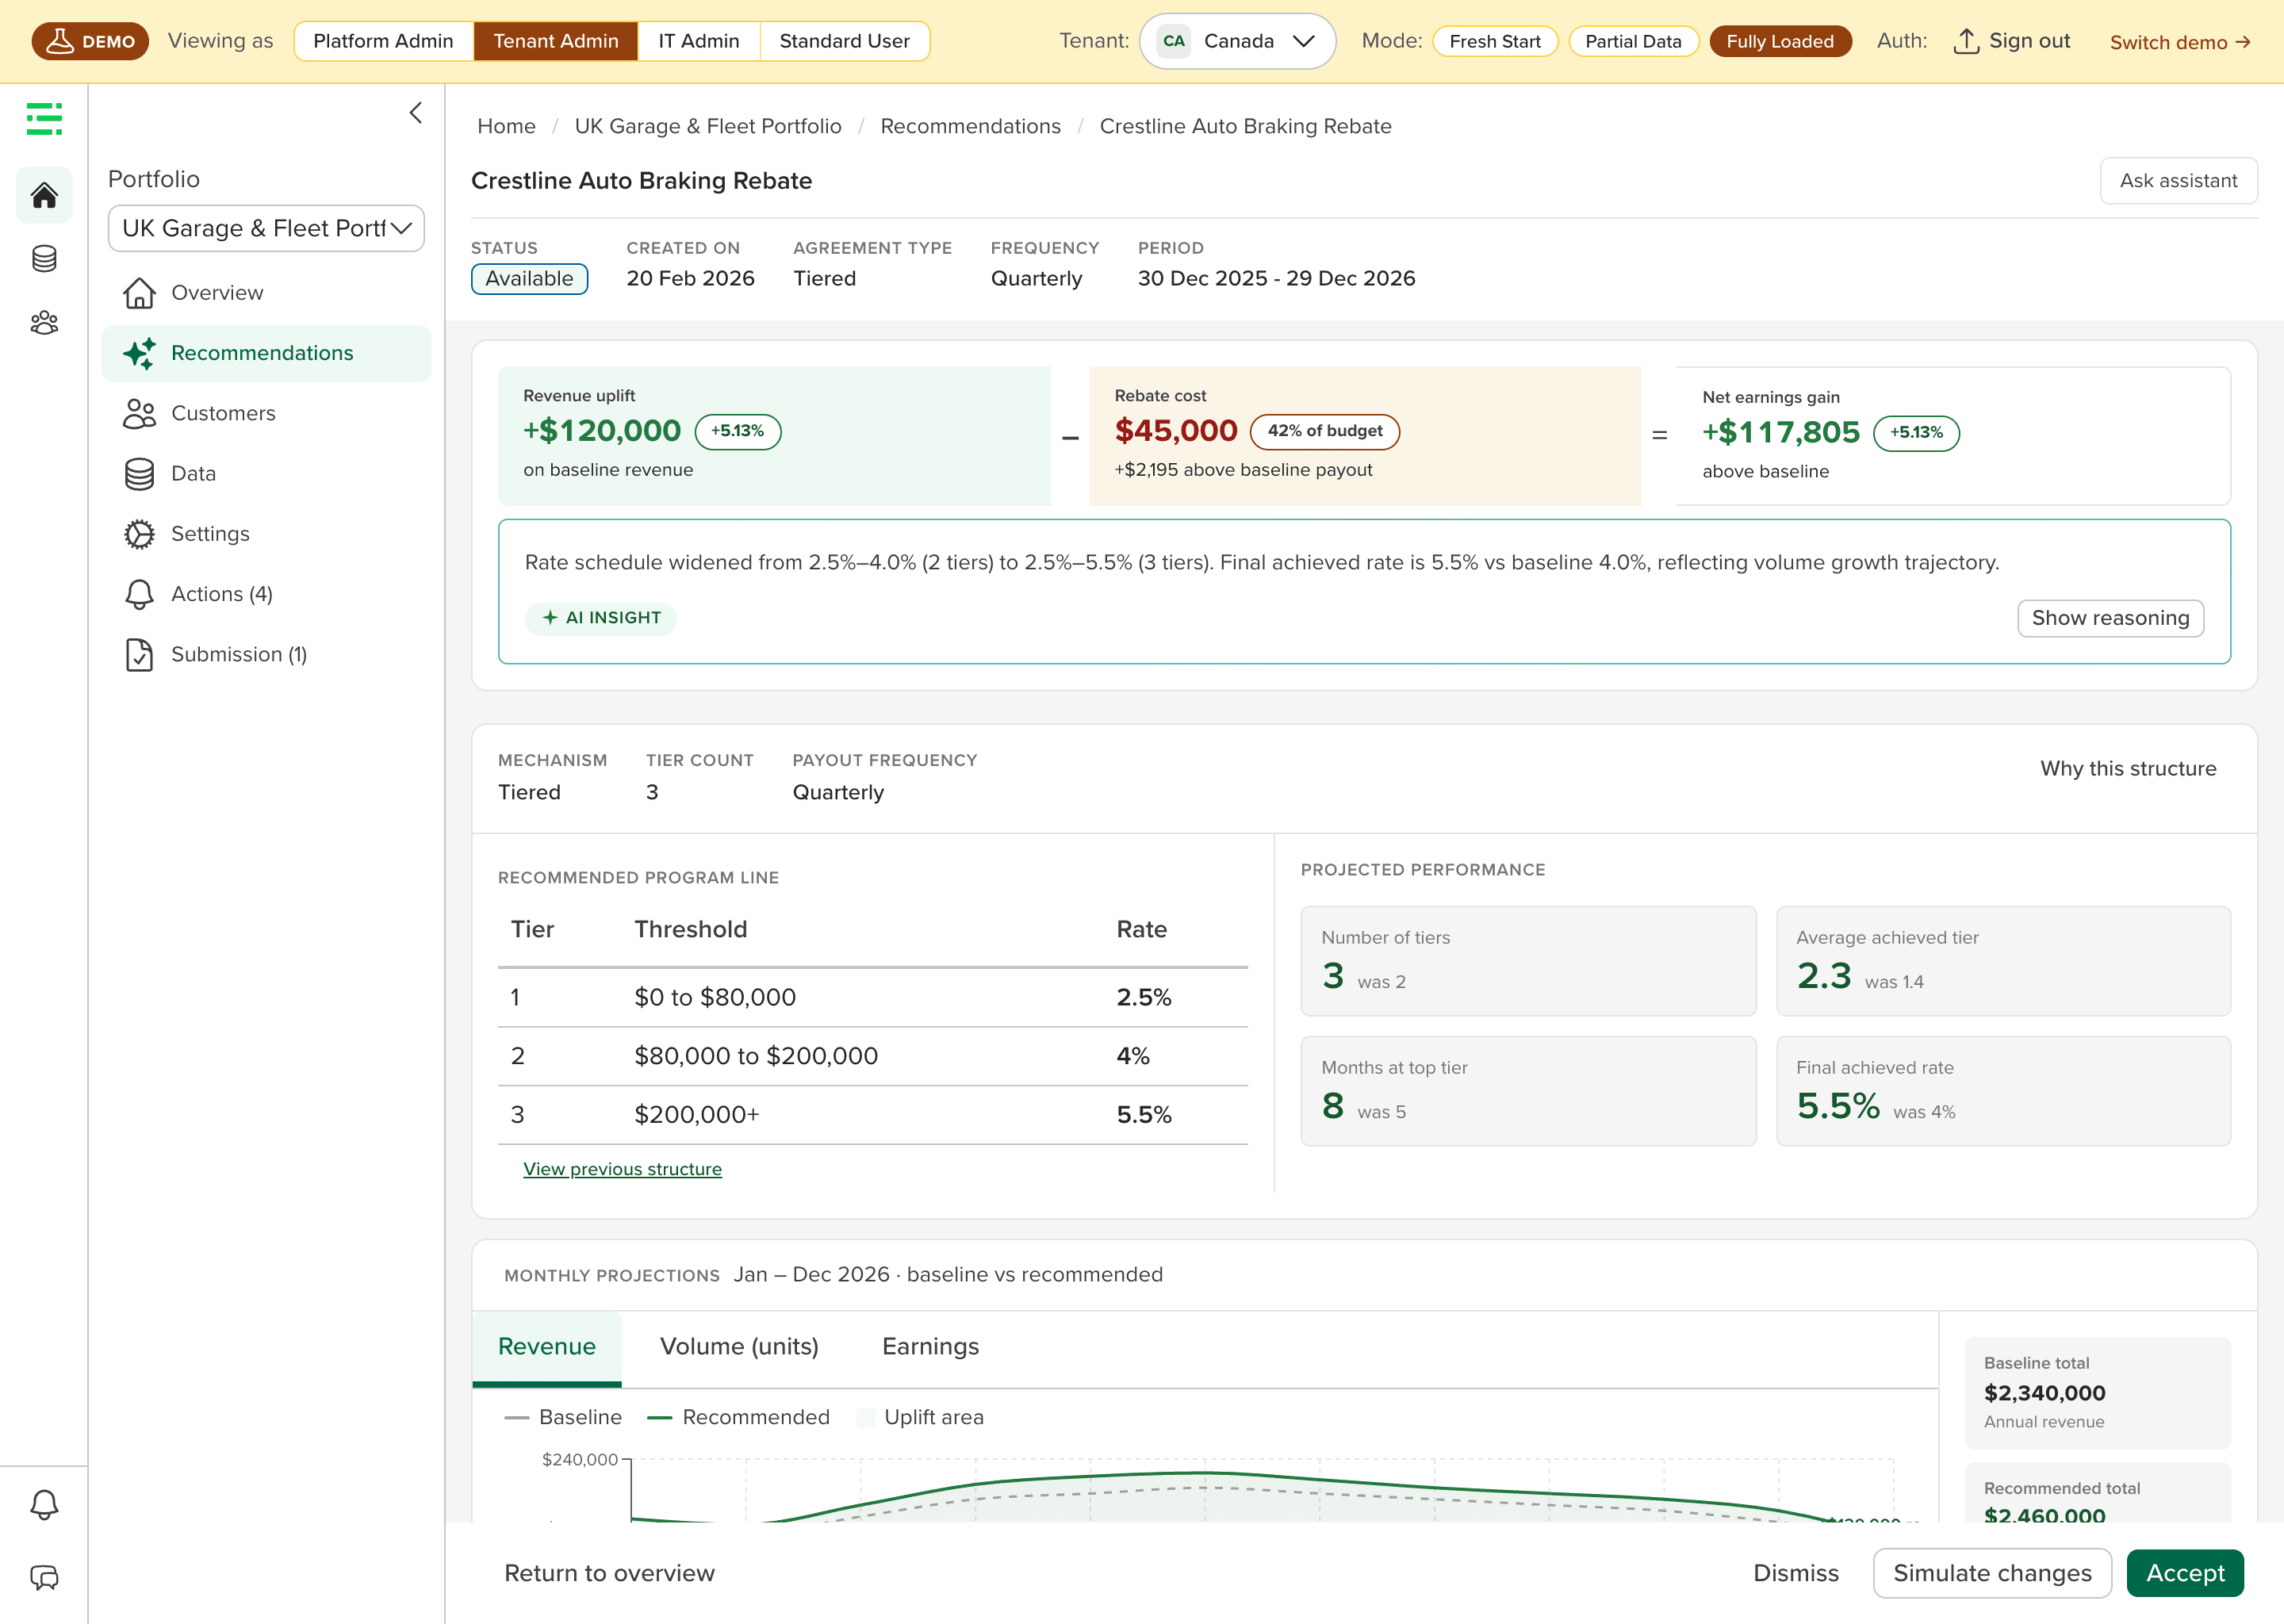
Task: Click the Available status badge
Action: pyautogui.click(x=529, y=279)
